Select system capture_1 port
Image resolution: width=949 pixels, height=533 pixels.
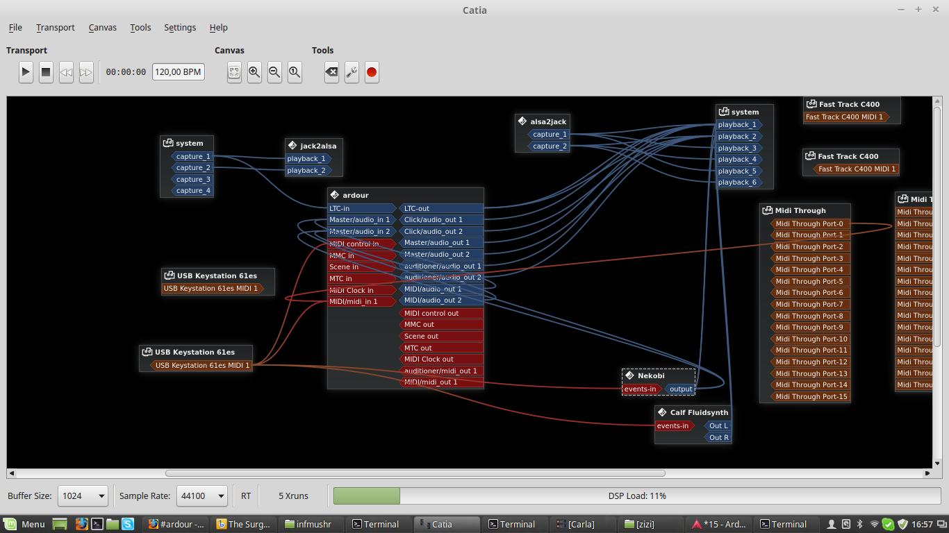pyautogui.click(x=192, y=156)
